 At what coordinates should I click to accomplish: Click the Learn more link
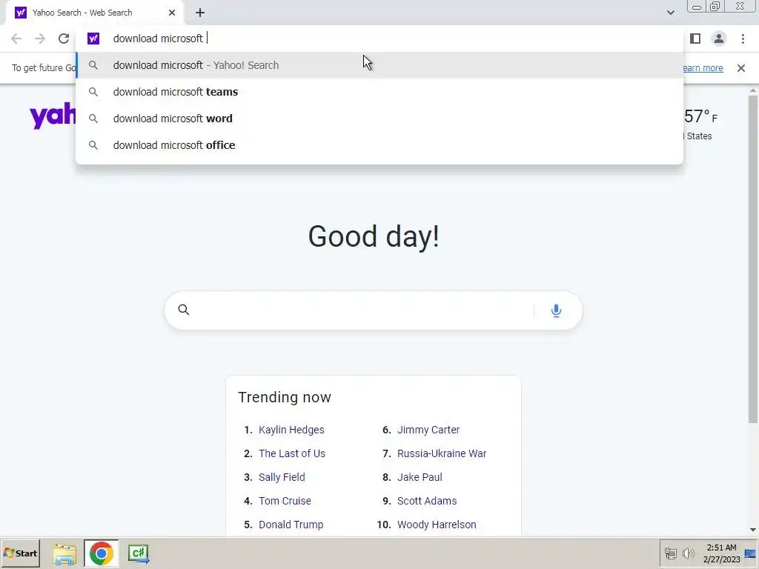coord(703,68)
